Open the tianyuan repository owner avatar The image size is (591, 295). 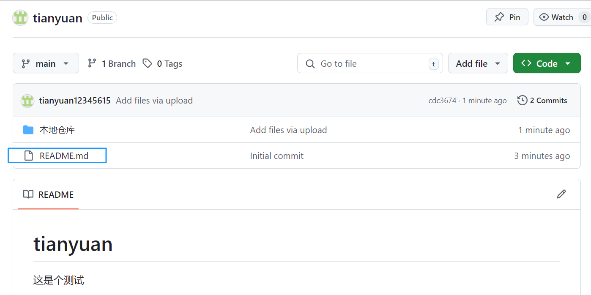coord(20,18)
